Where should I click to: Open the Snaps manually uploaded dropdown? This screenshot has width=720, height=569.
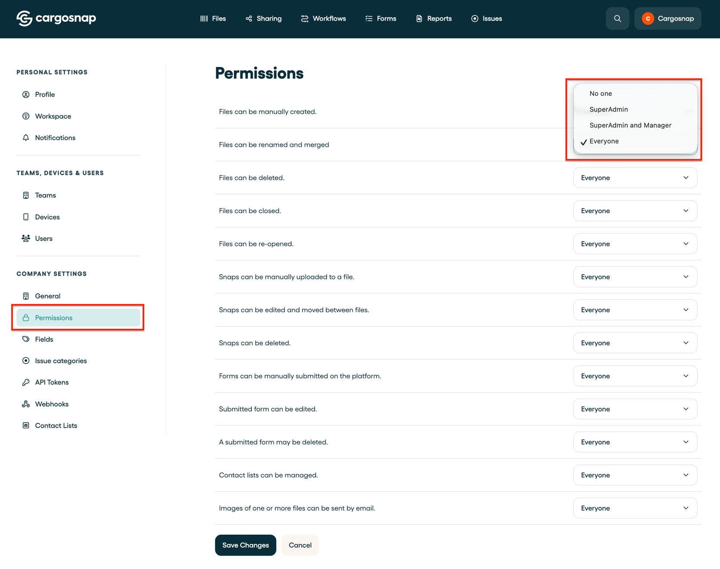pyautogui.click(x=635, y=277)
